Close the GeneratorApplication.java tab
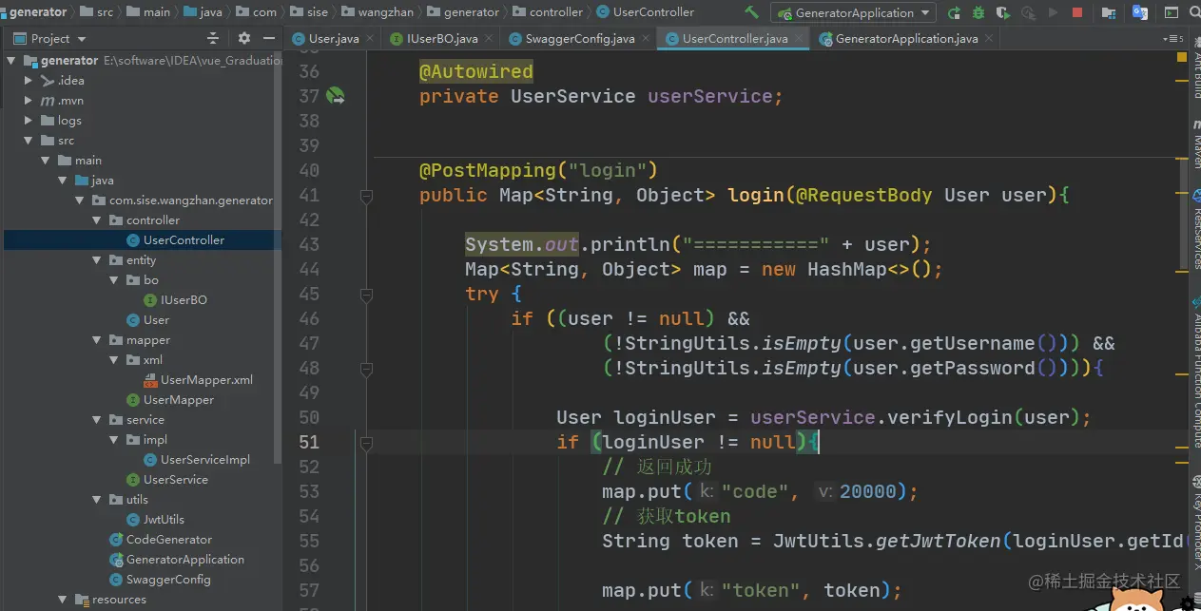 pyautogui.click(x=989, y=39)
